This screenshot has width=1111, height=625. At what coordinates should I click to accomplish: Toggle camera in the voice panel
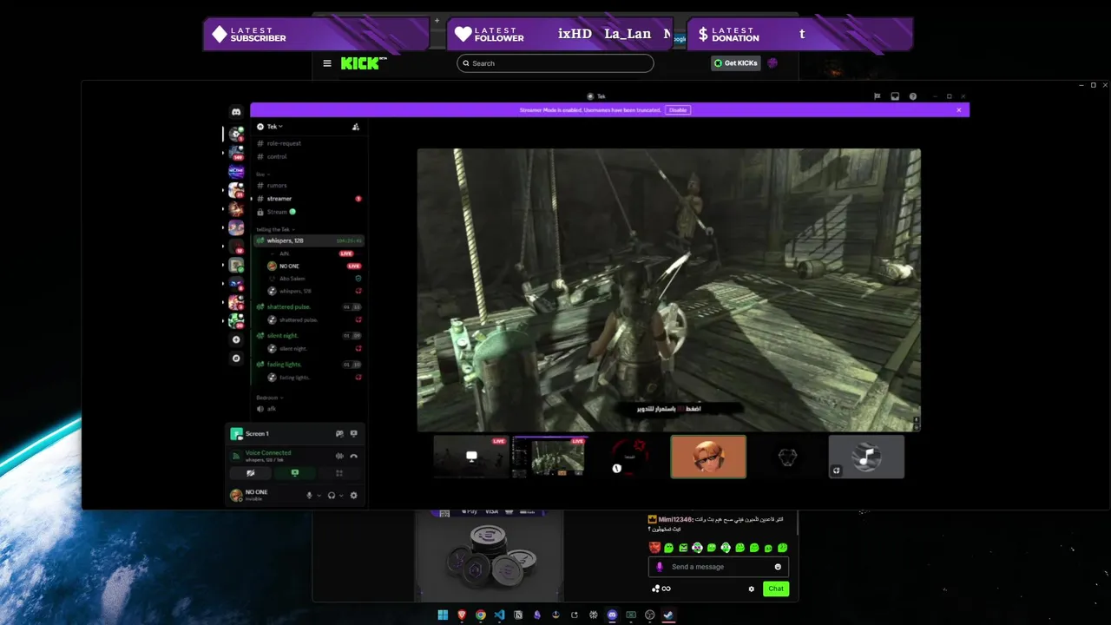coord(250,473)
